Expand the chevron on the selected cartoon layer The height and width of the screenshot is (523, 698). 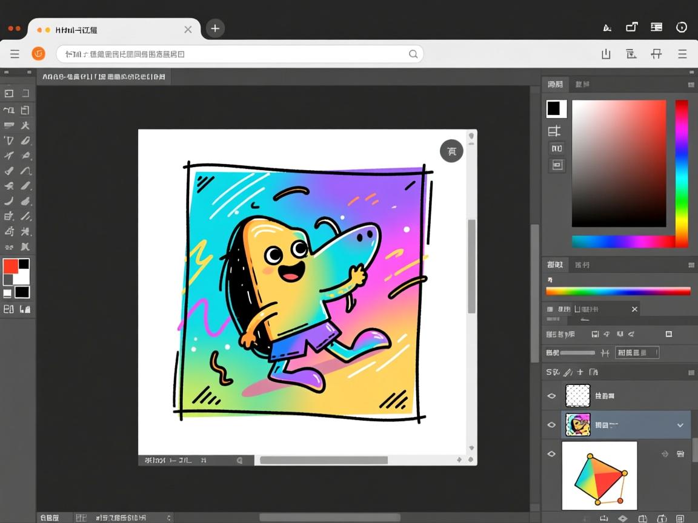click(x=680, y=426)
